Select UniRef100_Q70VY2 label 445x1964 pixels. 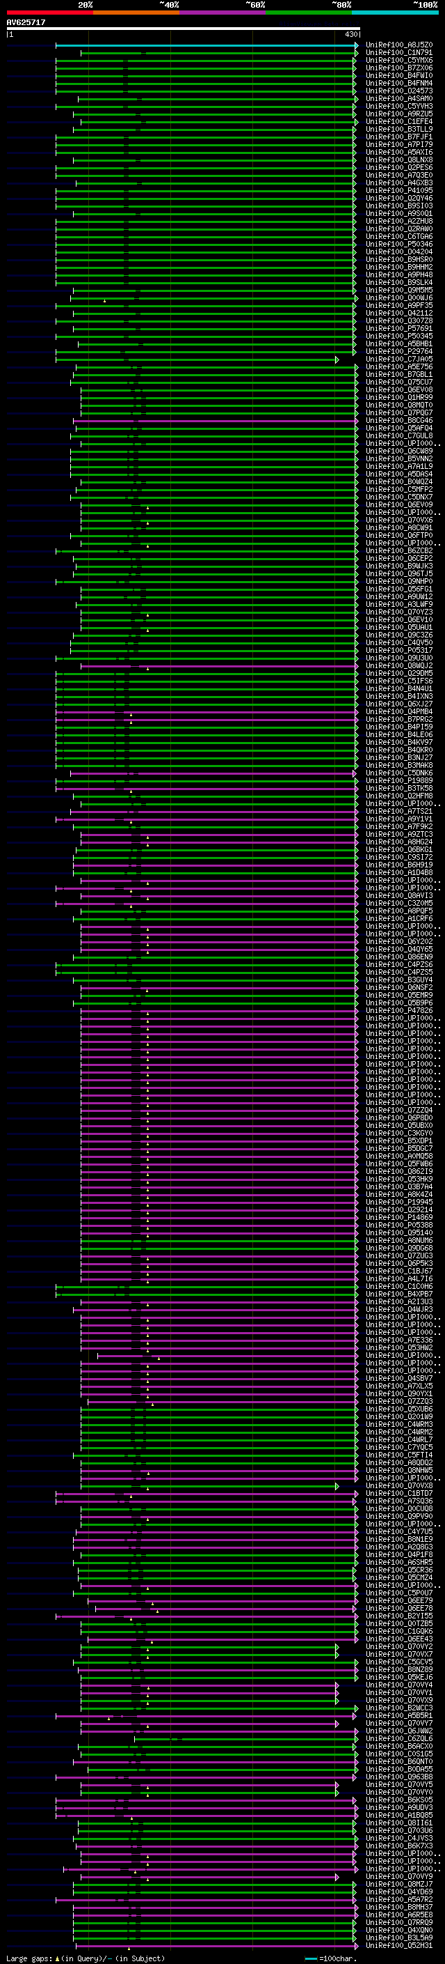coord(398,1647)
